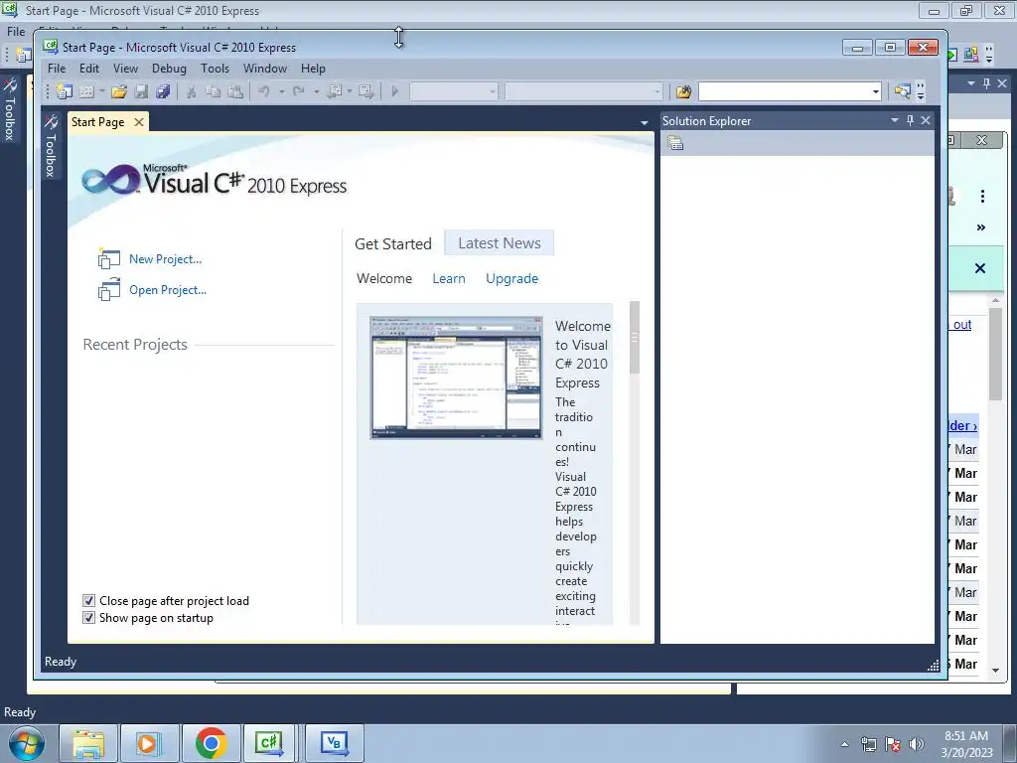
Task: Click the icon next to Open Project link
Action: [109, 290]
